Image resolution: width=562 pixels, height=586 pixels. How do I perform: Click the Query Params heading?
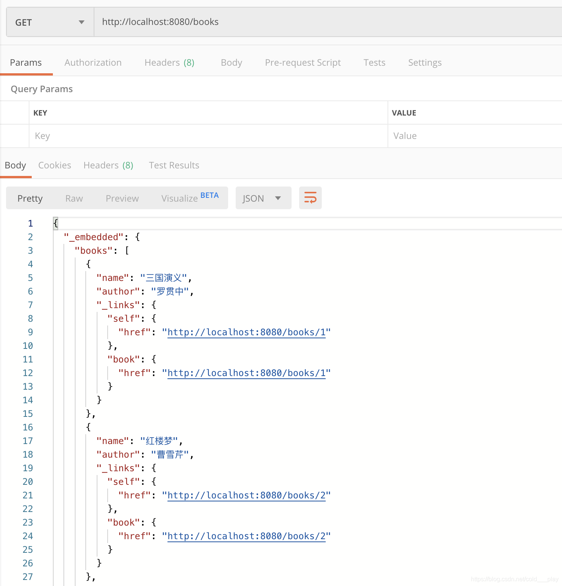coord(42,89)
